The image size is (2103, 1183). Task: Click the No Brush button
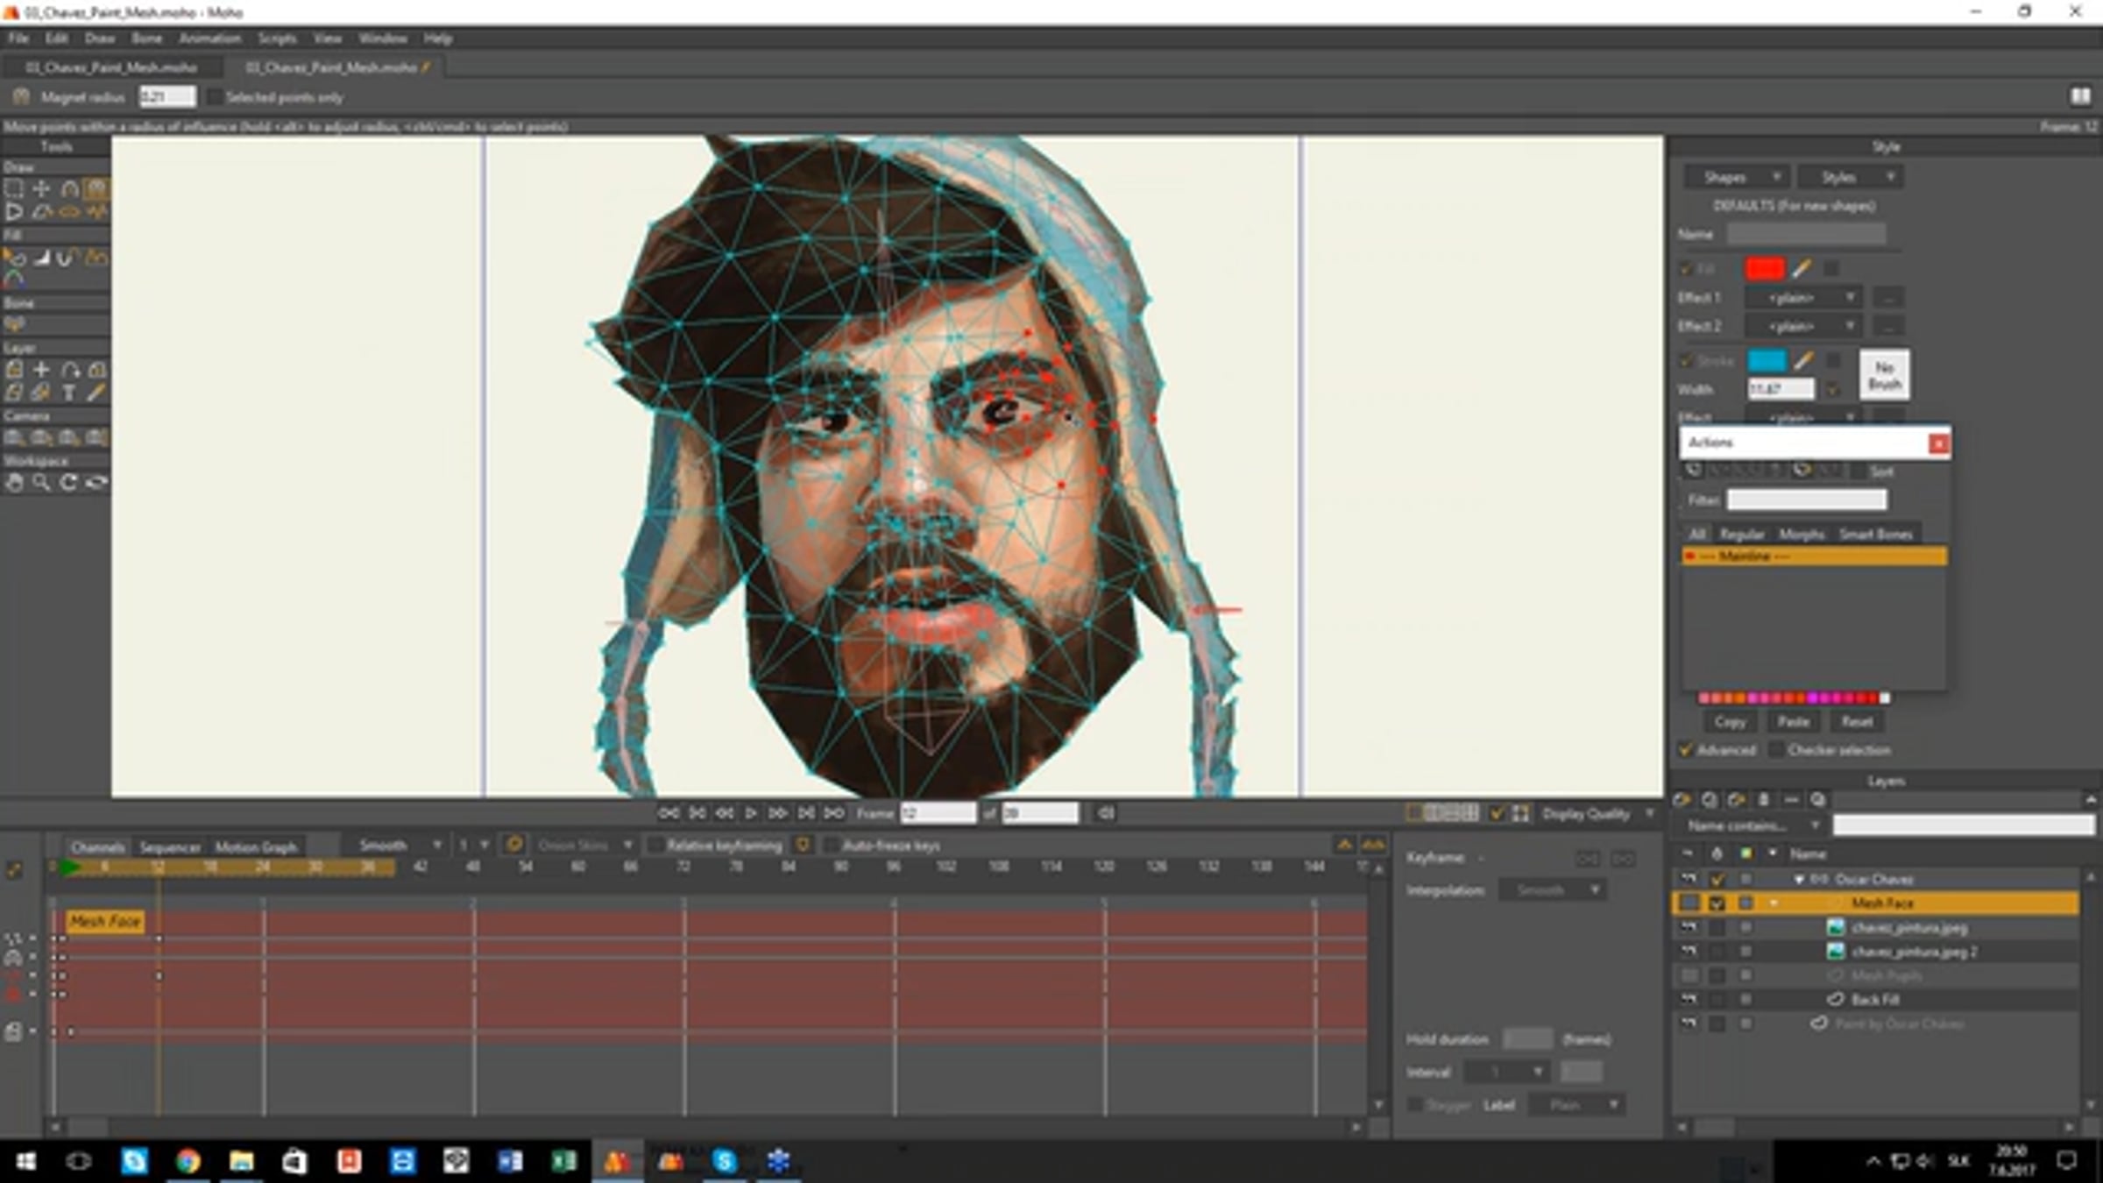click(1884, 375)
